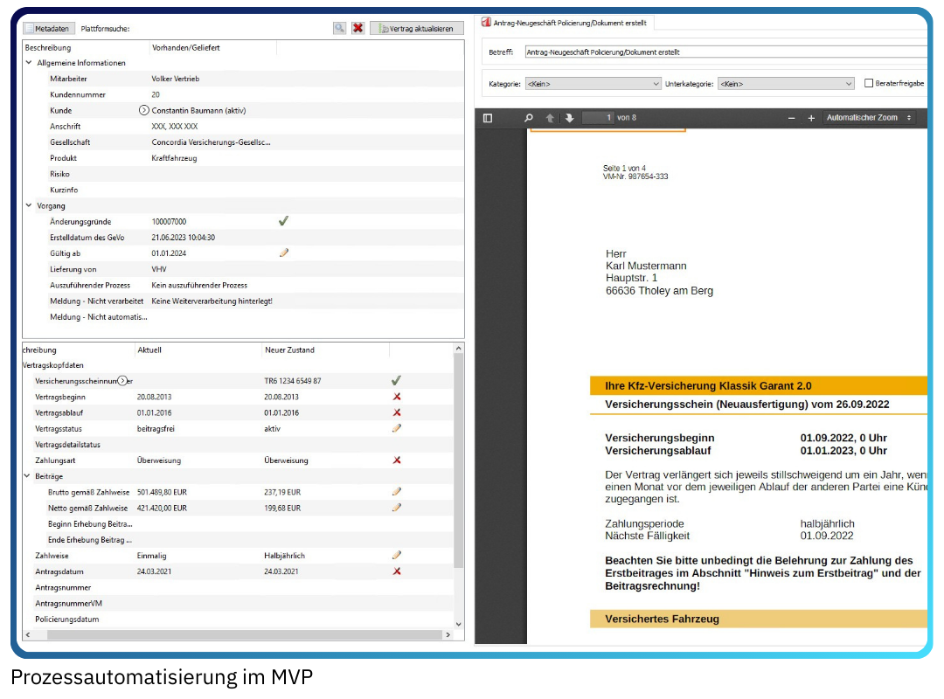Open the PDF find magnifier
Screen dimensions: 944x699
(528, 118)
